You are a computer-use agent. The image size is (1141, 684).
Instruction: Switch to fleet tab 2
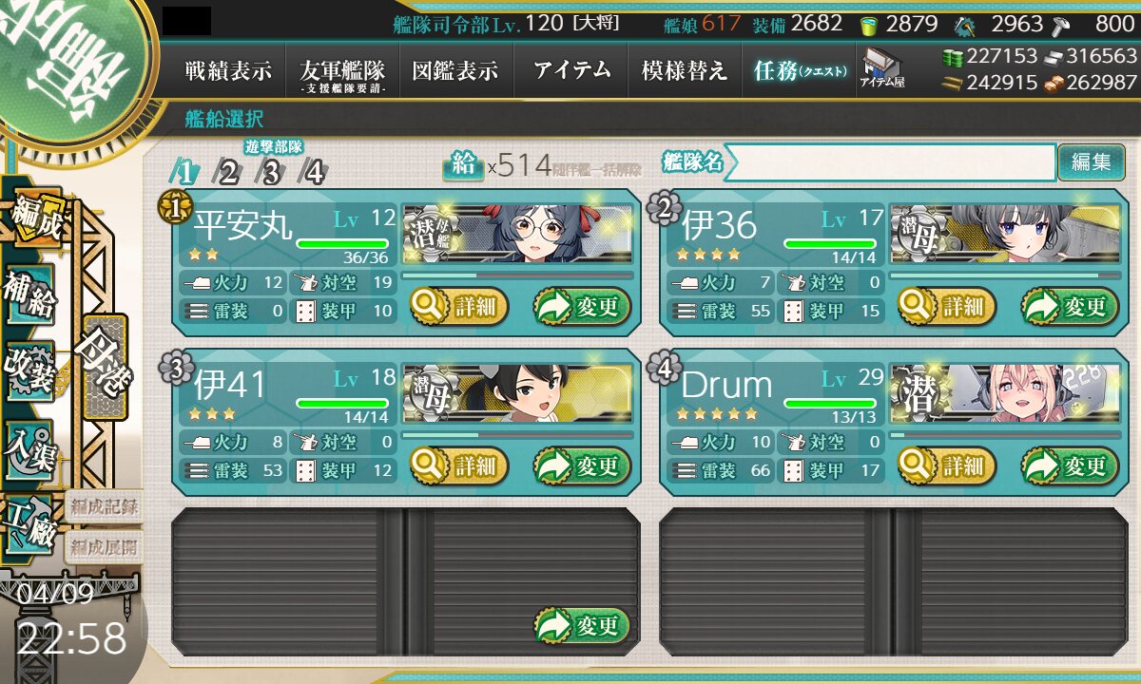coord(229,172)
